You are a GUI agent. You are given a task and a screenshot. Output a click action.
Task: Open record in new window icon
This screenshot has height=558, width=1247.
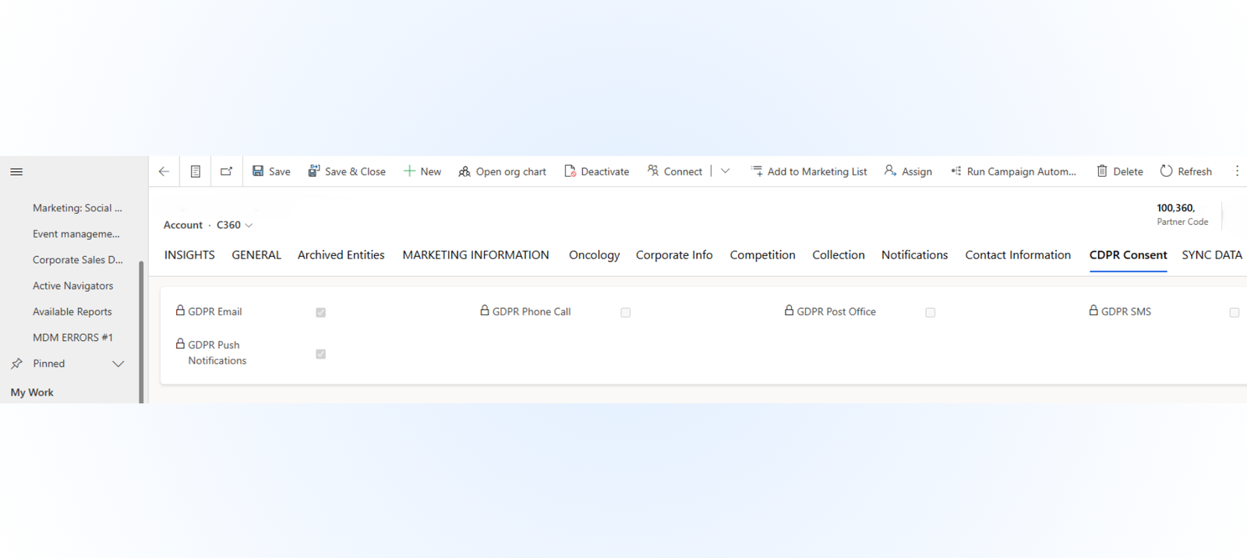[226, 171]
